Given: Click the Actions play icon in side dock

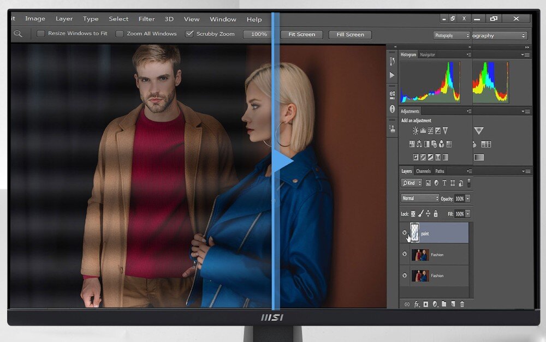Looking at the screenshot, I should [392, 75].
